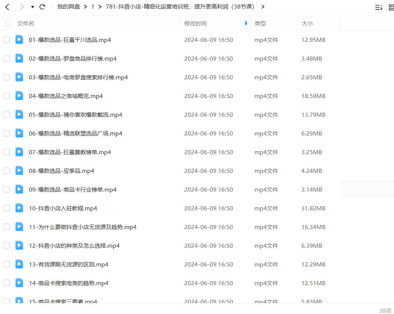Sort by 修改时间 column header
This screenshot has width=394, height=314.
[195, 23]
